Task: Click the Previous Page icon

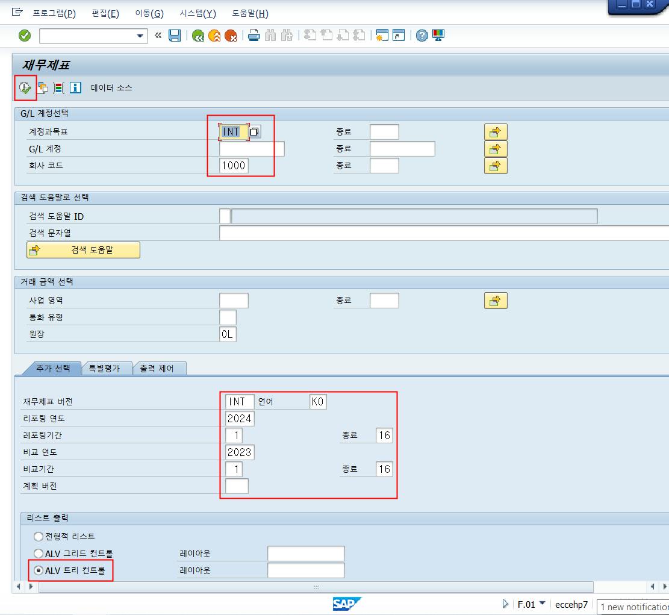Action: click(x=326, y=35)
